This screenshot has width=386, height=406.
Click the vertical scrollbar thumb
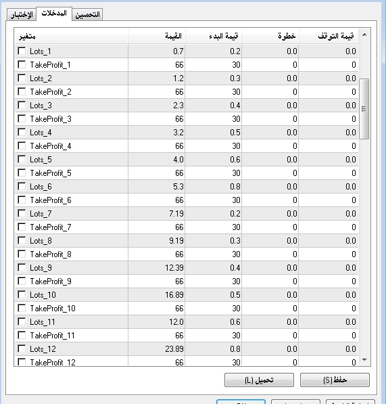[x=364, y=109]
